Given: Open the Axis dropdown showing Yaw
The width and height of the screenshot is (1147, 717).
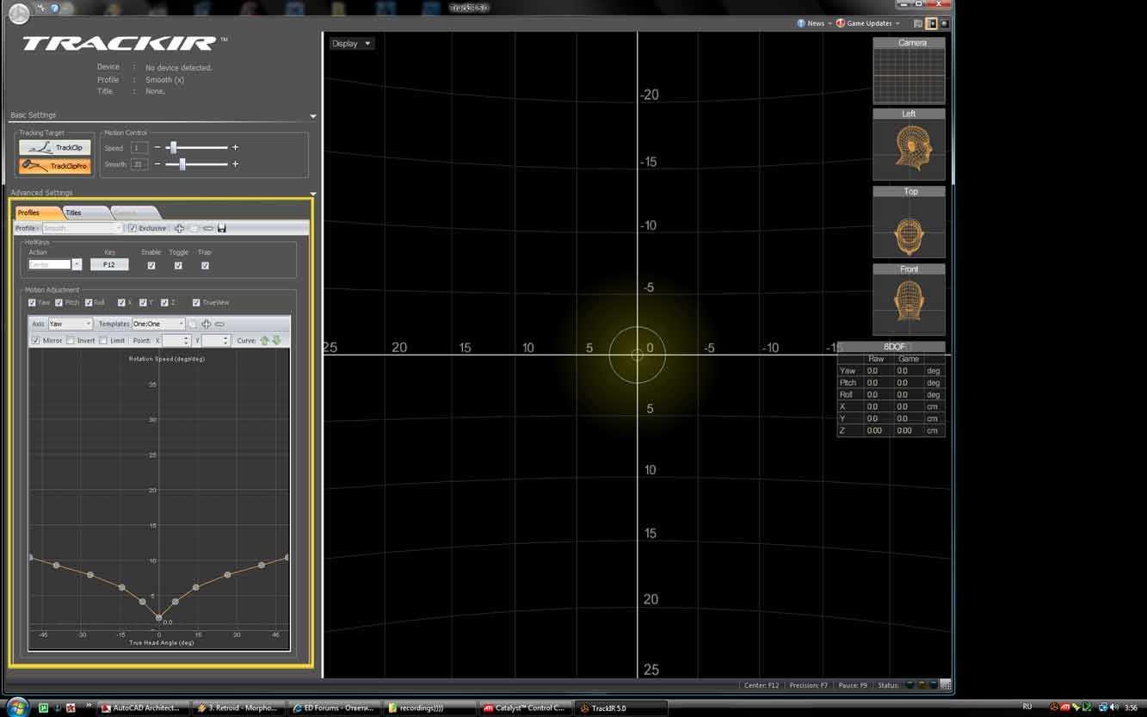Looking at the screenshot, I should [70, 324].
